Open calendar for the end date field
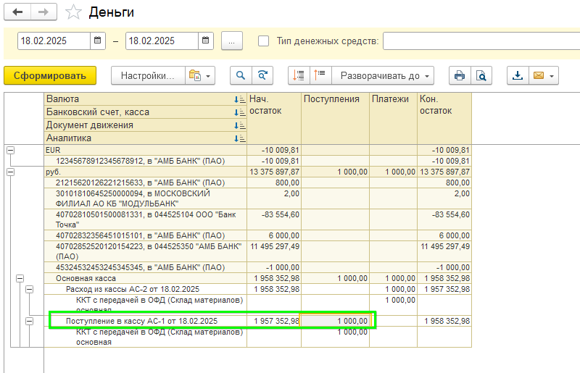 tap(206, 41)
